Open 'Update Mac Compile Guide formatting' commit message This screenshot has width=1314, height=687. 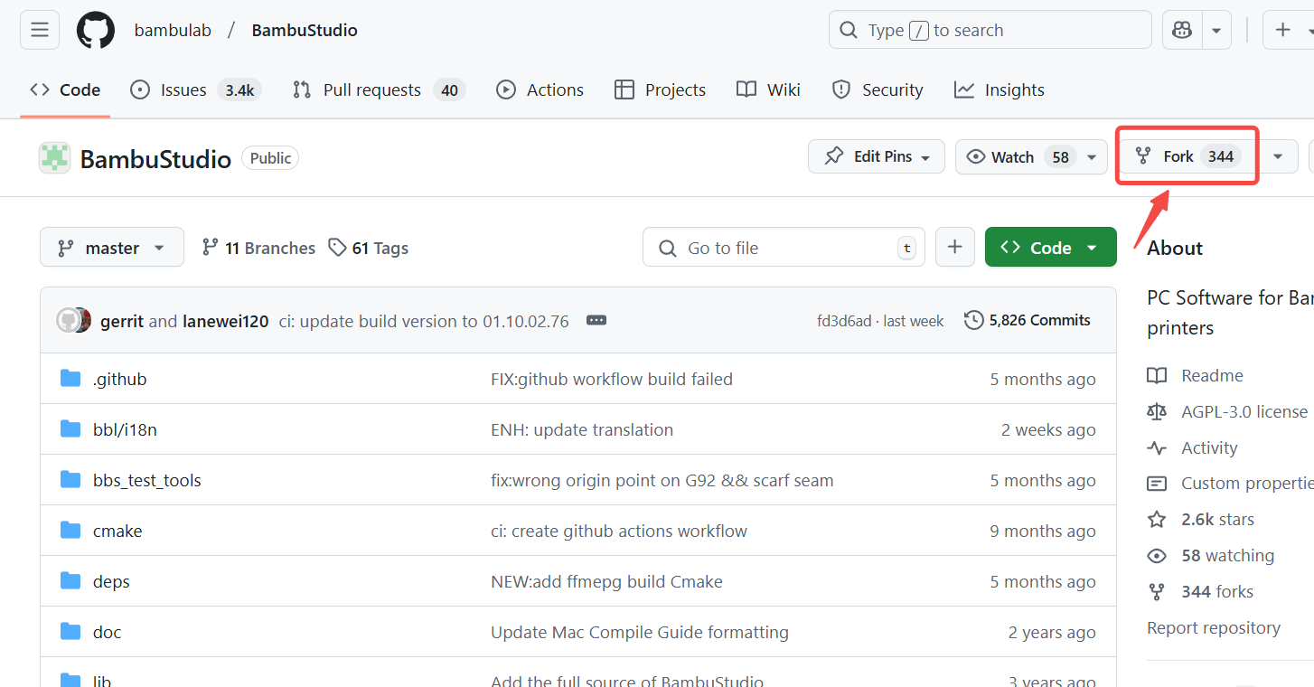click(640, 632)
